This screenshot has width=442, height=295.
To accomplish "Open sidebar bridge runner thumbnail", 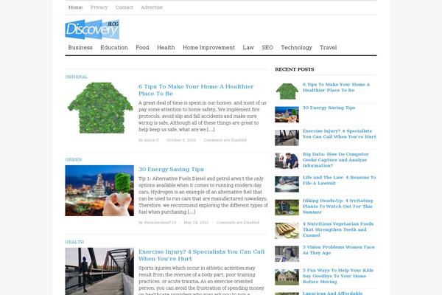I will click(287, 138).
